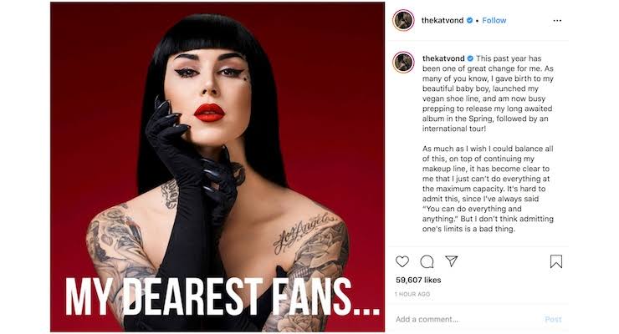Share the post with the paper plane icon
619x334 pixels.
click(451, 261)
